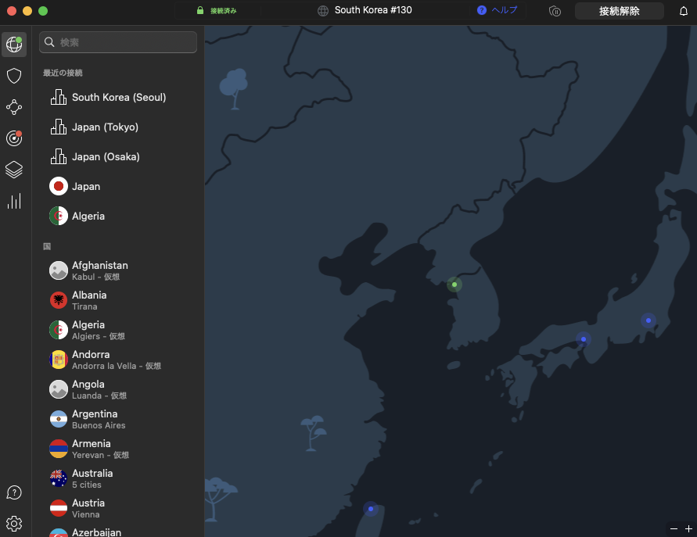The height and width of the screenshot is (537, 697).
Task: Open the target Dark Web Monitor icon
Action: 13,138
